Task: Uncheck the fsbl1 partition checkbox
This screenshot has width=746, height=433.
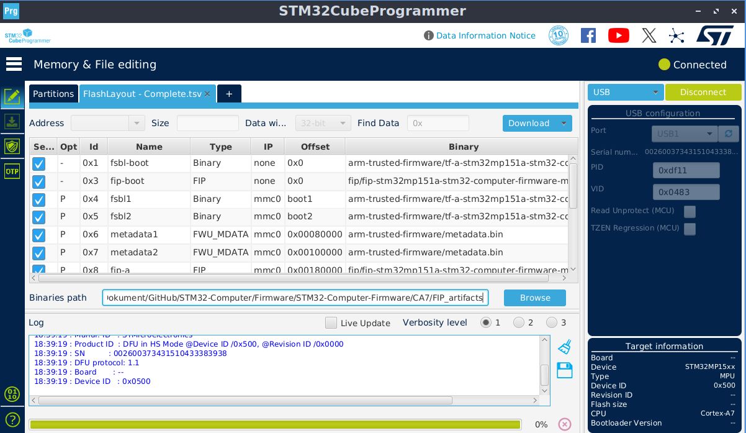Action: point(38,200)
